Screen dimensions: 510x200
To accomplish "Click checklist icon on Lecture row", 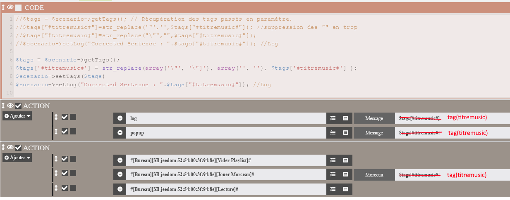I will 333,189.
